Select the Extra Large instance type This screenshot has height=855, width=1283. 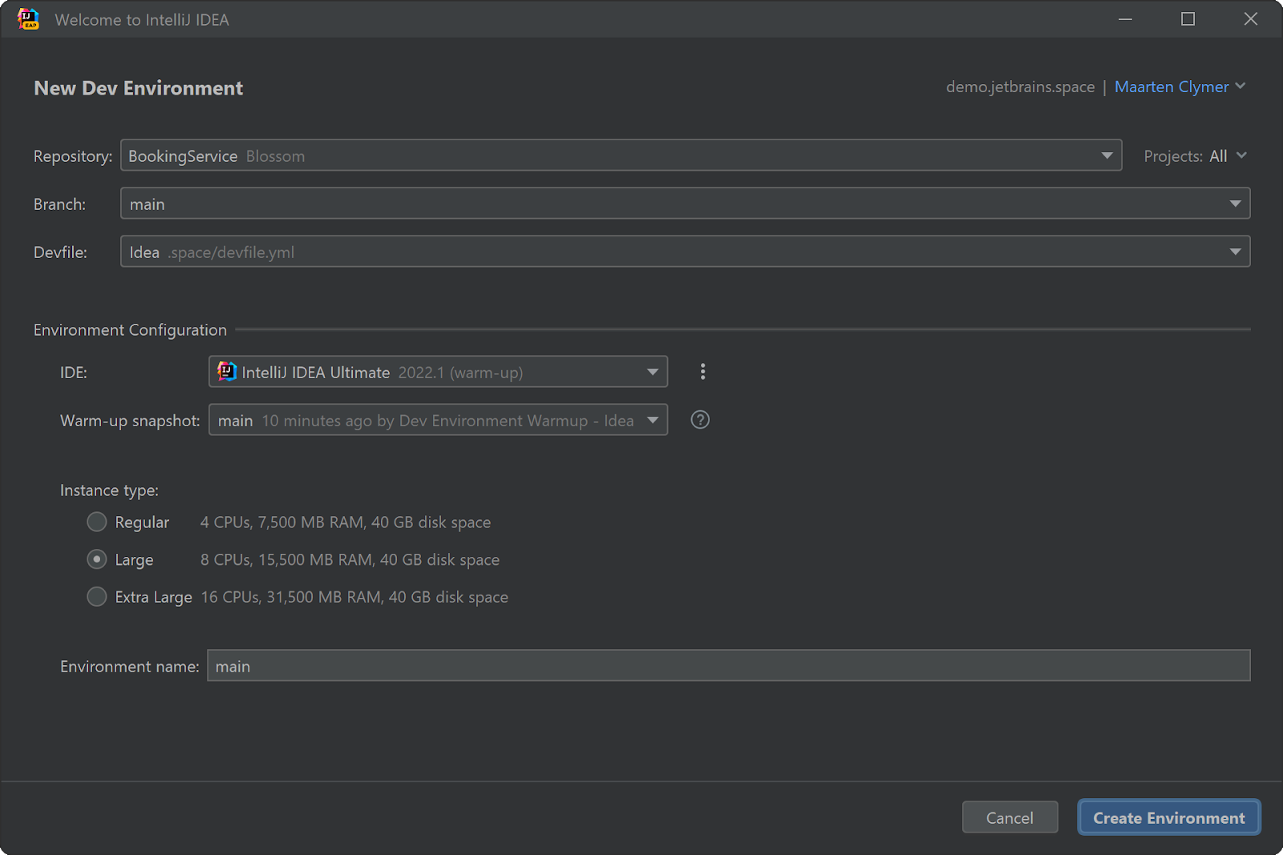(x=97, y=597)
